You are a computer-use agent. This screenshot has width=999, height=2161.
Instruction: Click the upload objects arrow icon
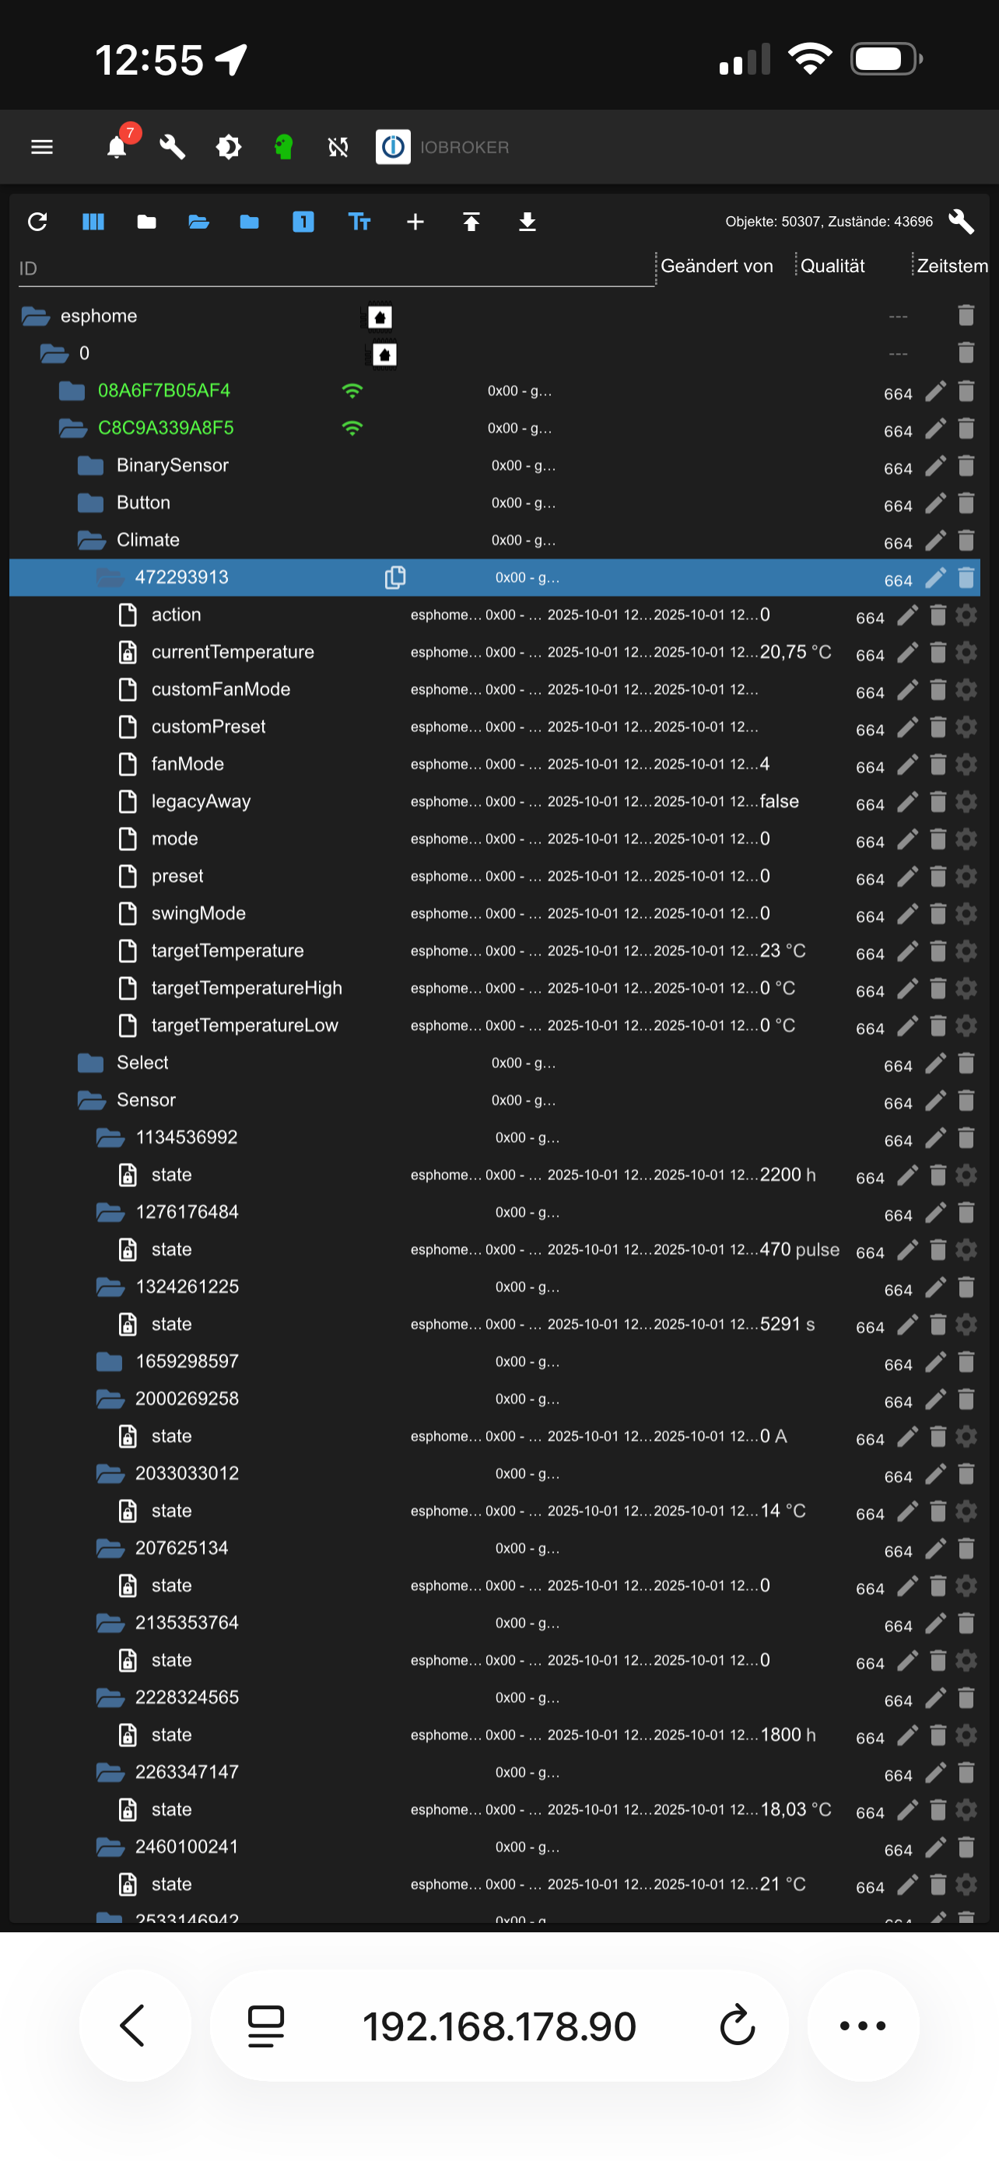click(x=471, y=222)
